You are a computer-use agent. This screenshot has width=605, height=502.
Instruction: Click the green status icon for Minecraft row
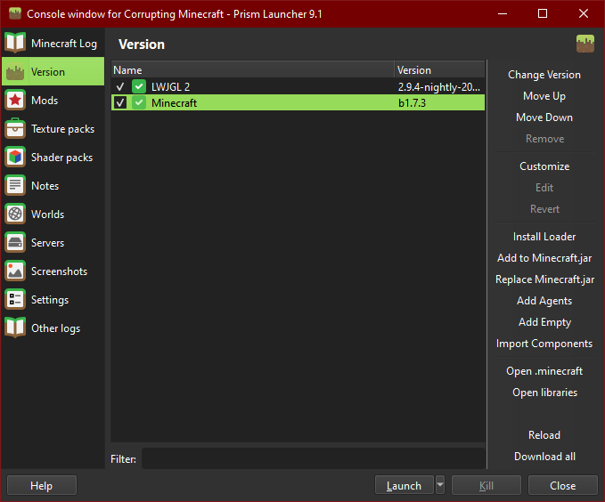pos(139,103)
